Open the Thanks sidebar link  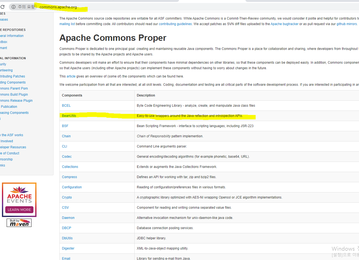click(2, 165)
